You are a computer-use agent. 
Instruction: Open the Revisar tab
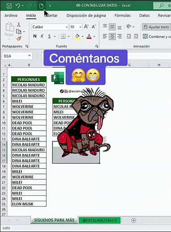(164, 16)
